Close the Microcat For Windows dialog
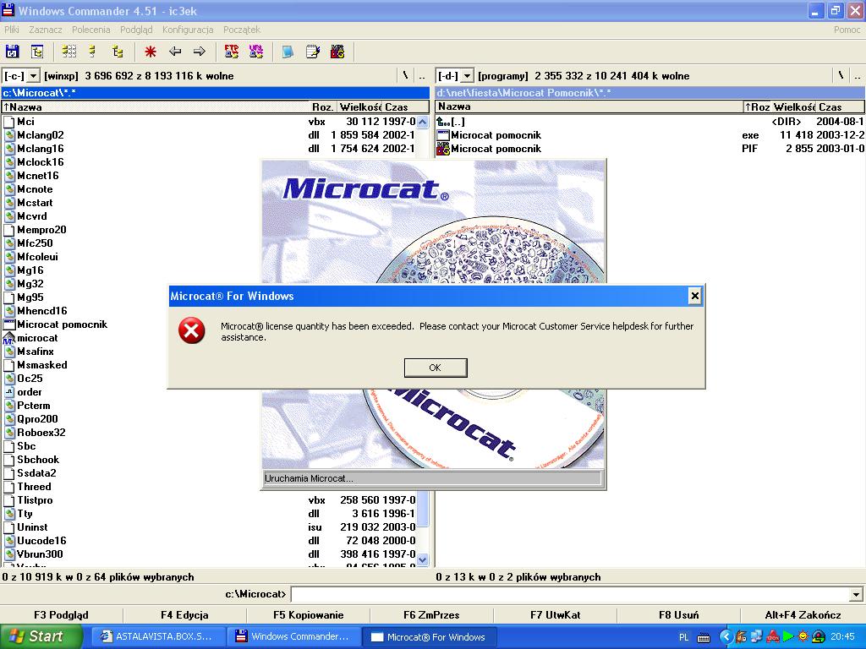This screenshot has width=866, height=649. (x=694, y=296)
